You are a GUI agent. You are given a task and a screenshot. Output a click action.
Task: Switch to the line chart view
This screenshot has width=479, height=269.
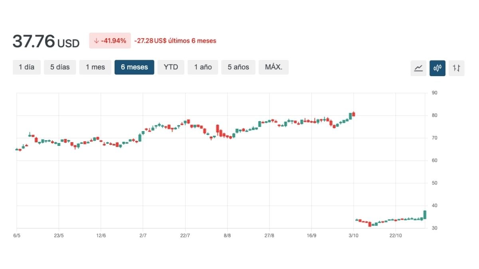tap(418, 68)
